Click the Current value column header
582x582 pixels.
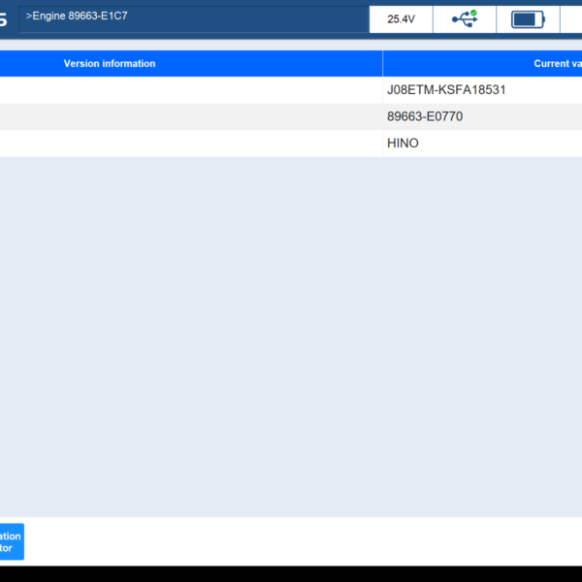point(482,63)
